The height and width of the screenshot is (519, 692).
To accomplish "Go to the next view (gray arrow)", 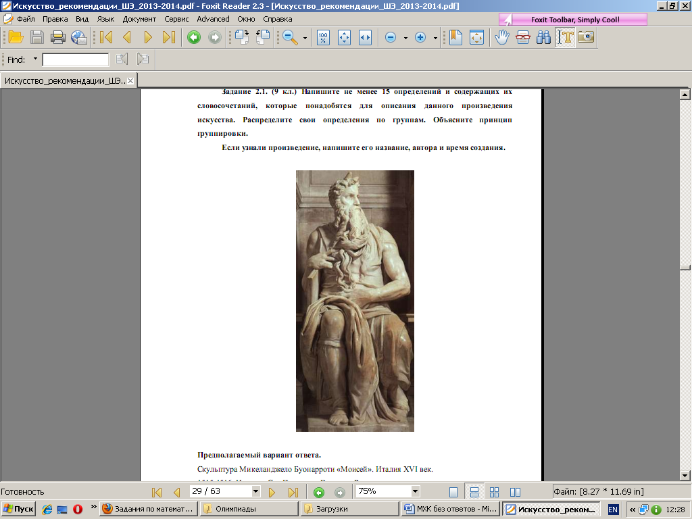I will pos(215,38).
